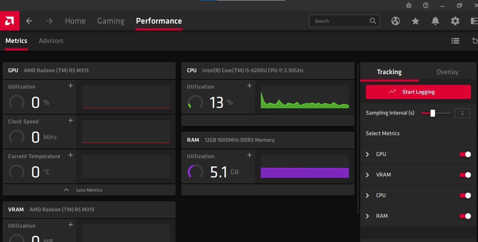Click the 'Current Temperature' label
The image size is (478, 242).
pyautogui.click(x=34, y=156)
